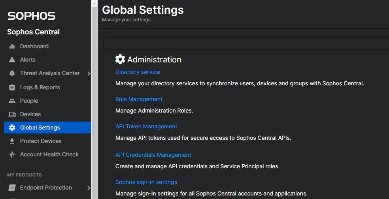
Task: Click the Devices monitor icon
Action: 12,114
